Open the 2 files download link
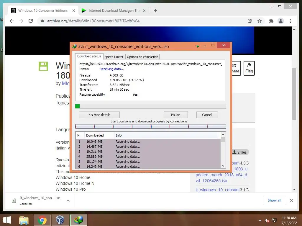The image size is (302, 226). pos(240,152)
